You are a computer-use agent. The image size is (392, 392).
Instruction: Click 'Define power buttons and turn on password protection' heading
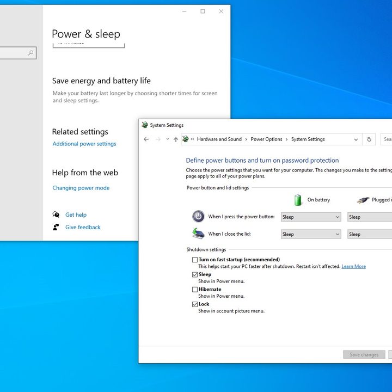pyautogui.click(x=262, y=161)
